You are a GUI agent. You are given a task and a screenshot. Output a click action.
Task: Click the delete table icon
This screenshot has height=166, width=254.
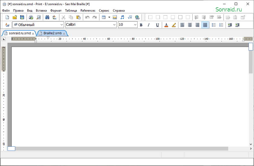click(243, 17)
